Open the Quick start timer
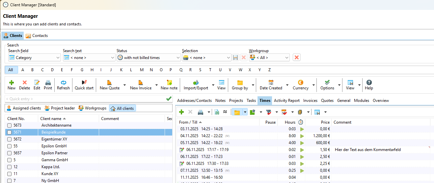Image resolution: width=434 pixels, height=183 pixels. click(84, 83)
